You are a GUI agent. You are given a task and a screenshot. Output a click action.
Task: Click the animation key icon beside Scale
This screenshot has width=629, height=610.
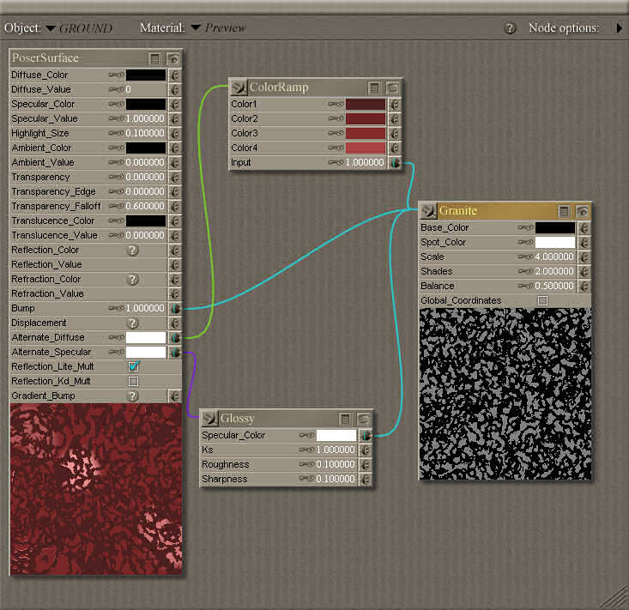(527, 257)
